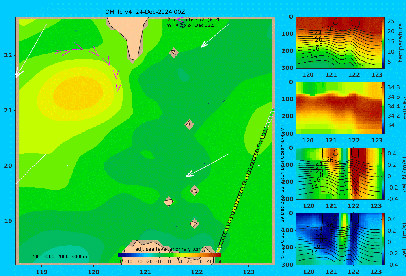The image size is (406, 276).
Task: Click the island marker near 19.3N, 121.5E
Action: (168, 202)
